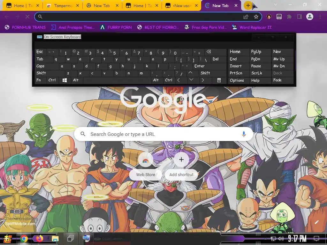Click the space bar on On-Screen Keyboard
Viewport: 327px width, 245px height.
point(117,80)
